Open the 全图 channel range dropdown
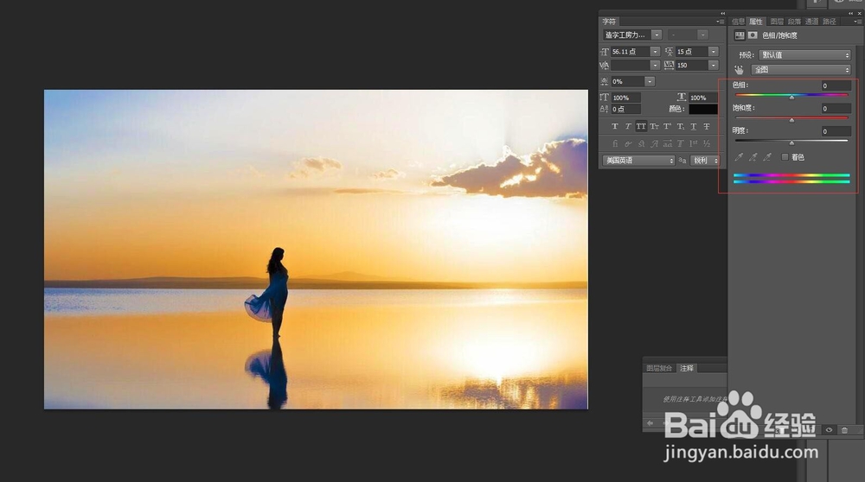 pyautogui.click(x=801, y=70)
